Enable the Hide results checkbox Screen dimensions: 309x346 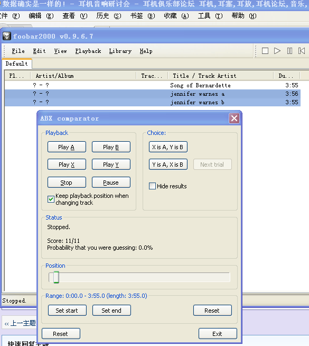pyautogui.click(x=152, y=186)
